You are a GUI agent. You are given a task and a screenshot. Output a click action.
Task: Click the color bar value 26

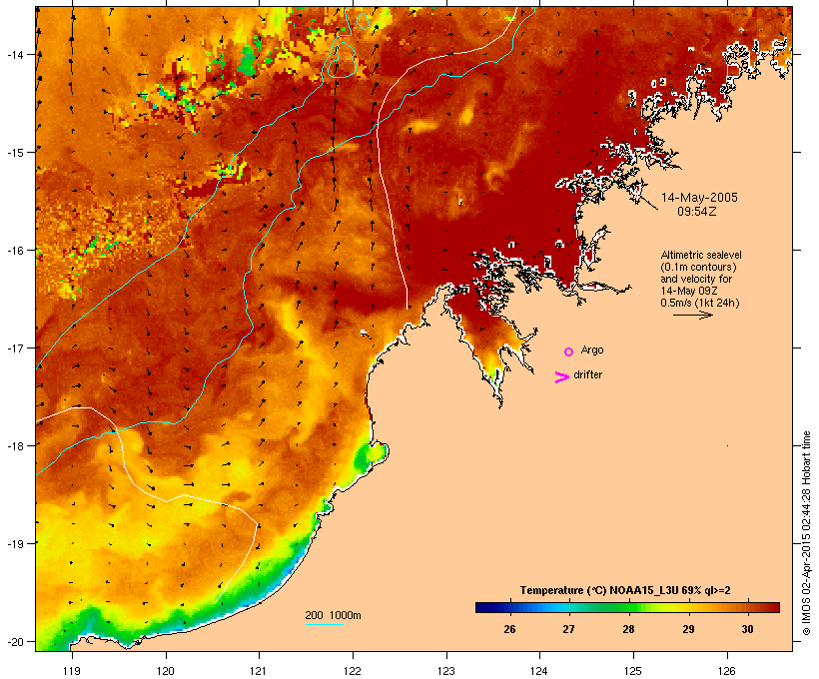click(x=509, y=629)
